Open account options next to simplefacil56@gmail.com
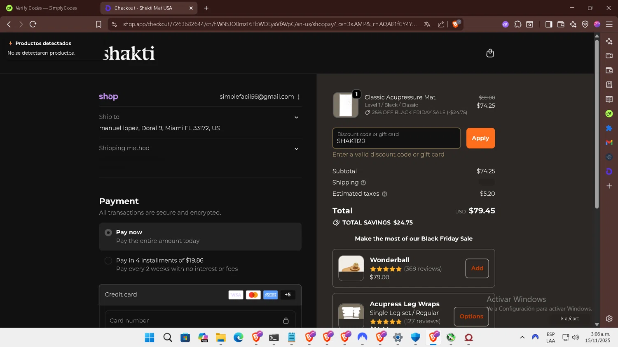The height and width of the screenshot is (347, 618). point(299,97)
